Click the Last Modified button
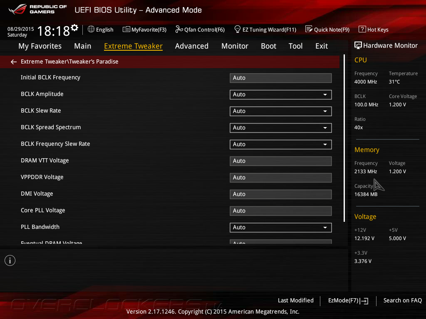Viewport: 426px width, 319px height. [x=296, y=300]
